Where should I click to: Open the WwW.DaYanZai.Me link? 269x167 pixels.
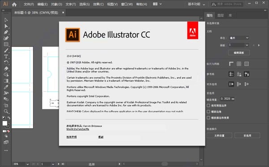pos(78,129)
